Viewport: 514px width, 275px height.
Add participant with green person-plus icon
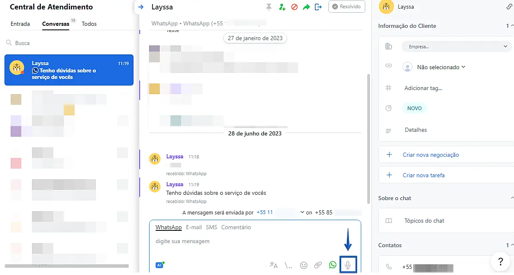pos(282,7)
